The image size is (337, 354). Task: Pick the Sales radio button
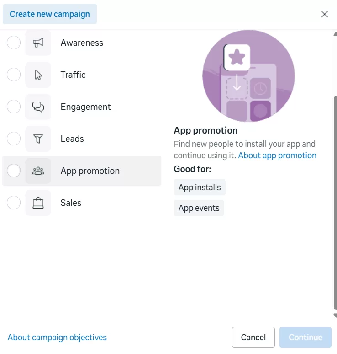point(14,203)
